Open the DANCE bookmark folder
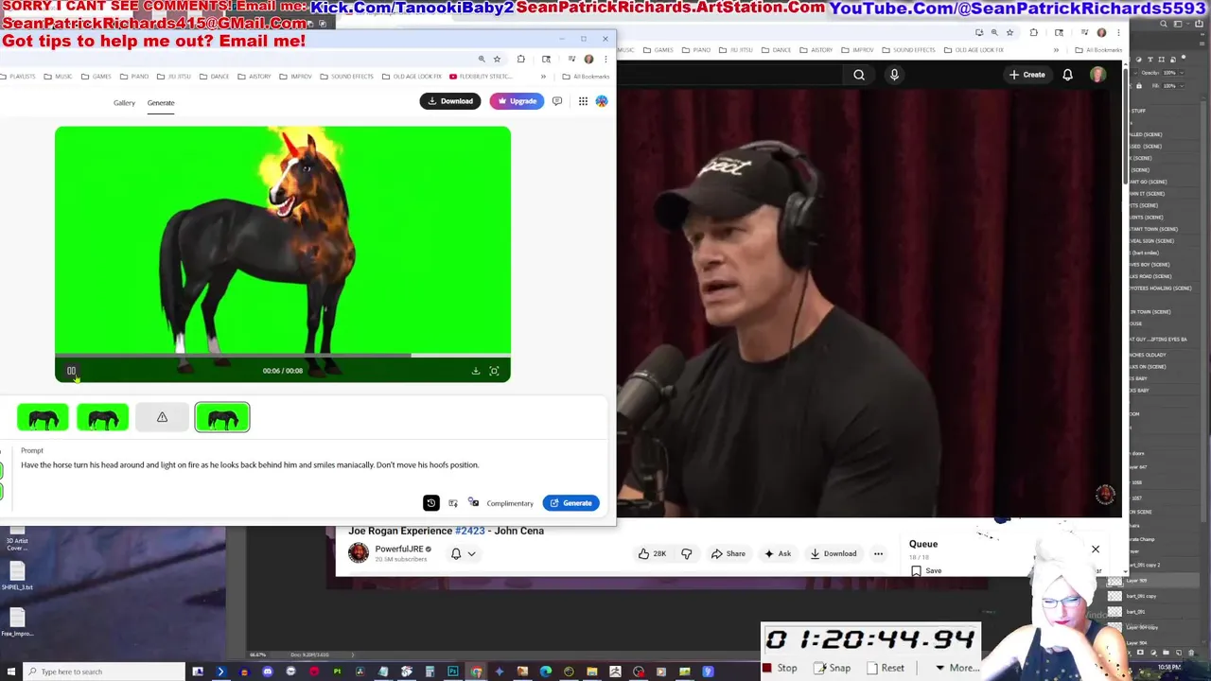Image resolution: width=1211 pixels, height=681 pixels. click(215, 77)
